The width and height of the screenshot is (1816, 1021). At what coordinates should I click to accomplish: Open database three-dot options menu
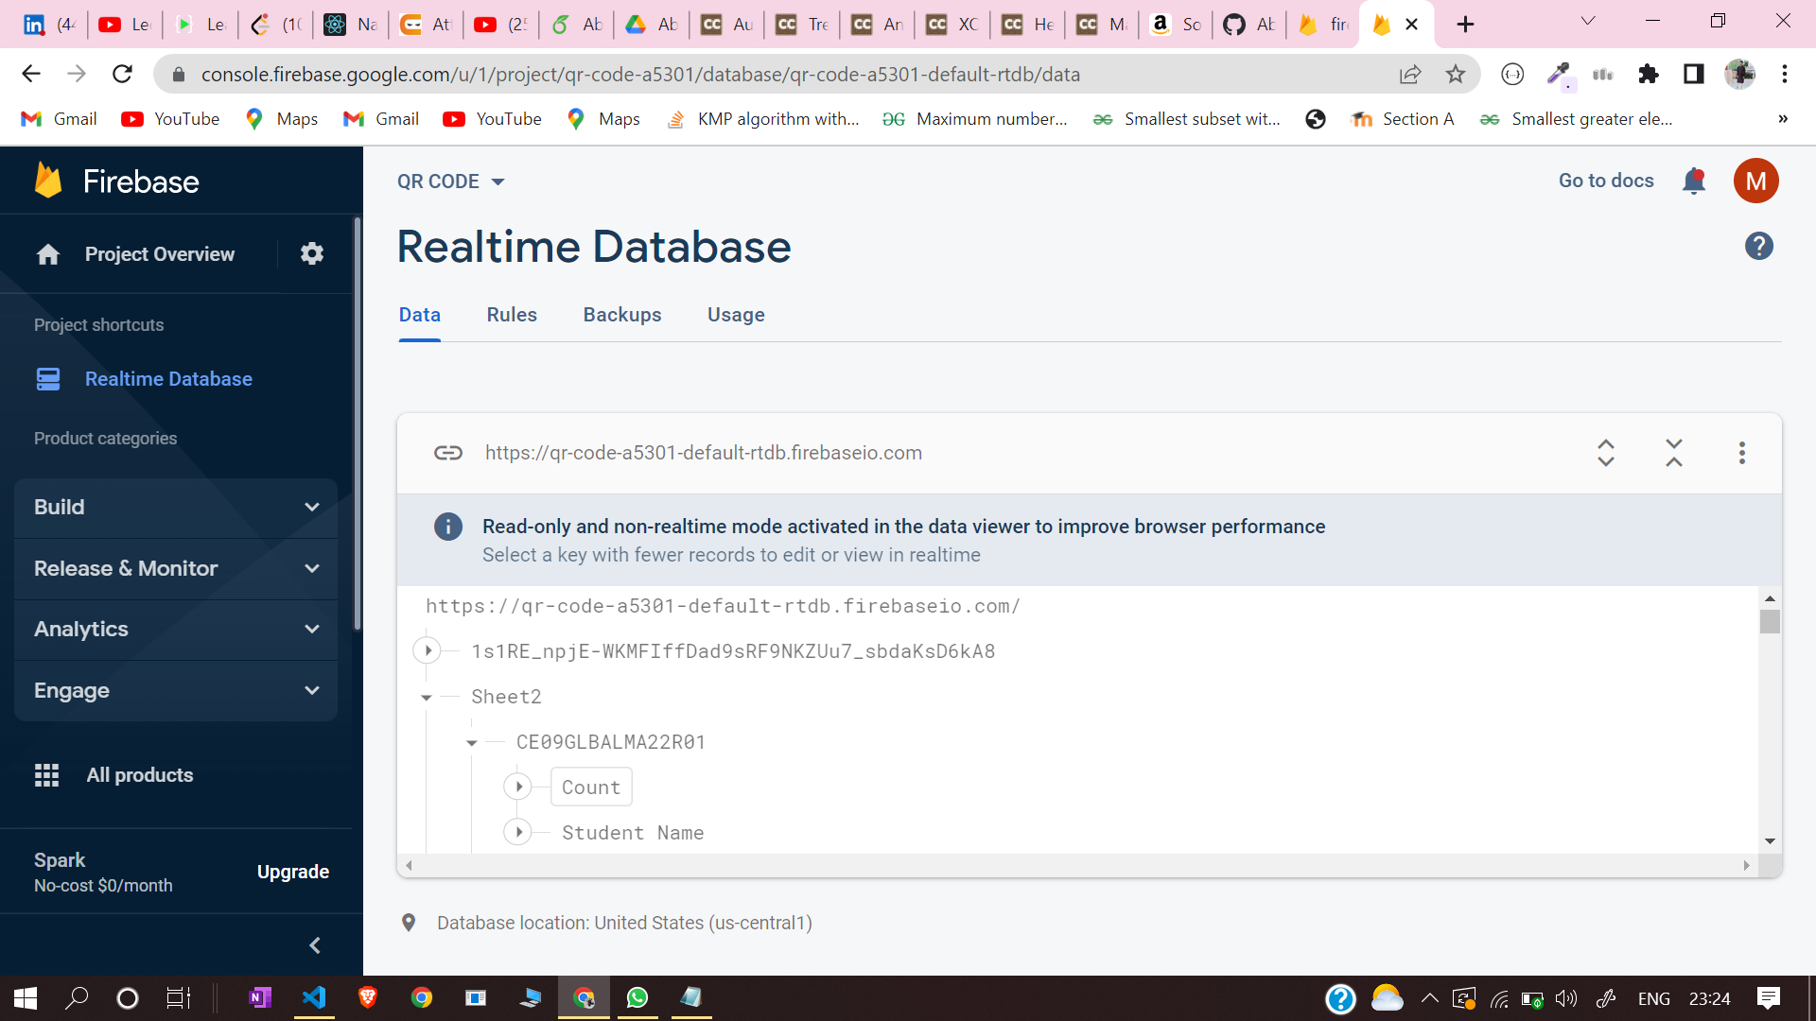pos(1741,453)
